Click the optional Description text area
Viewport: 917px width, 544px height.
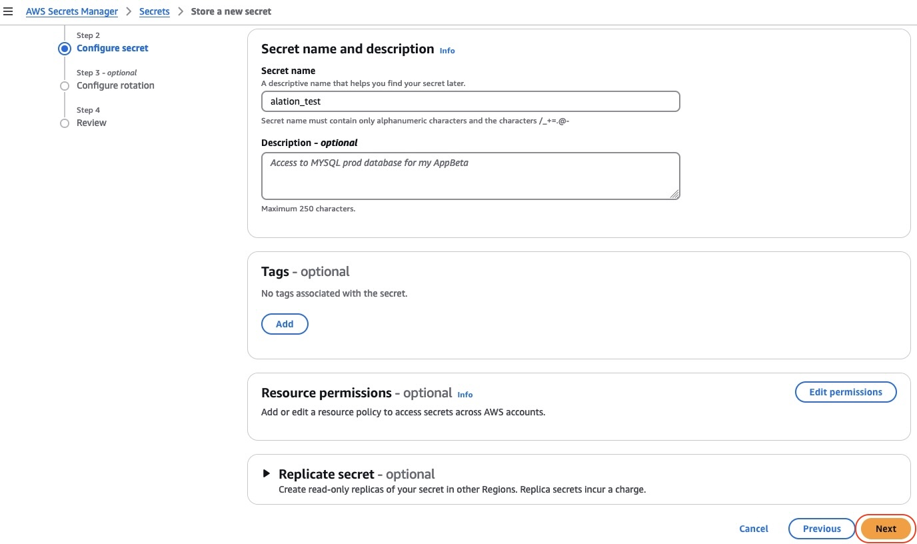(470, 175)
